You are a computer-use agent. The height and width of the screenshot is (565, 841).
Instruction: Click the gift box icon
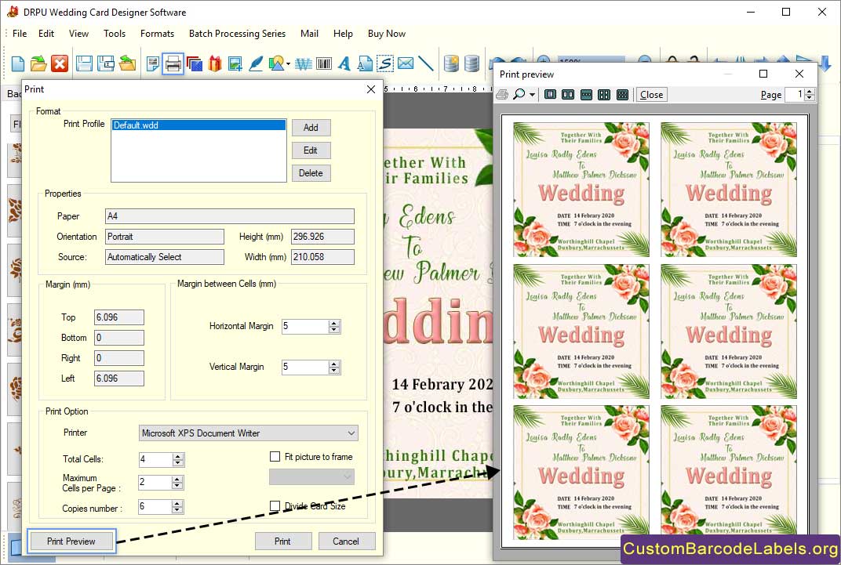214,63
